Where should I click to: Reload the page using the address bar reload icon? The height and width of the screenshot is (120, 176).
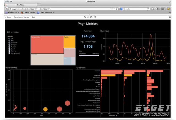[x=117, y=9]
